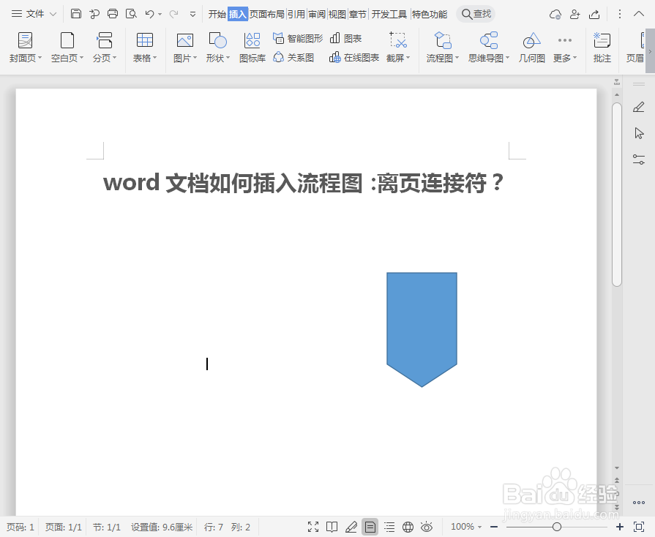Click vertical ellipsis more options menu
This screenshot has width=655, height=537.
(619, 14)
